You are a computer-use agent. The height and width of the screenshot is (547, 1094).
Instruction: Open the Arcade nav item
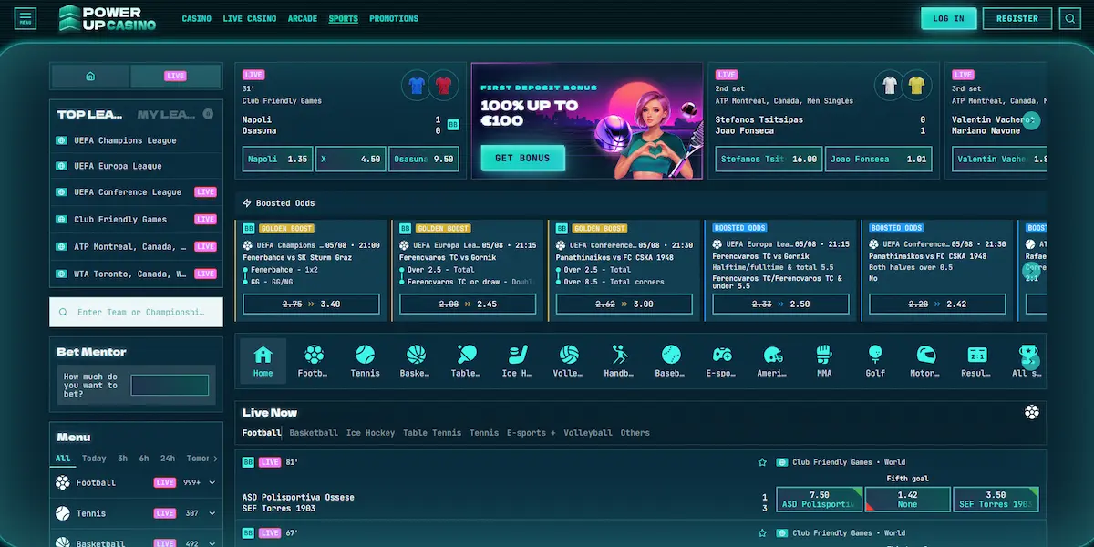(x=302, y=19)
